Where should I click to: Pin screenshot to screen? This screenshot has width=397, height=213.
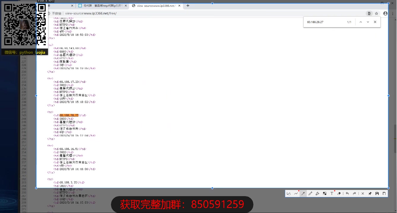370,193
